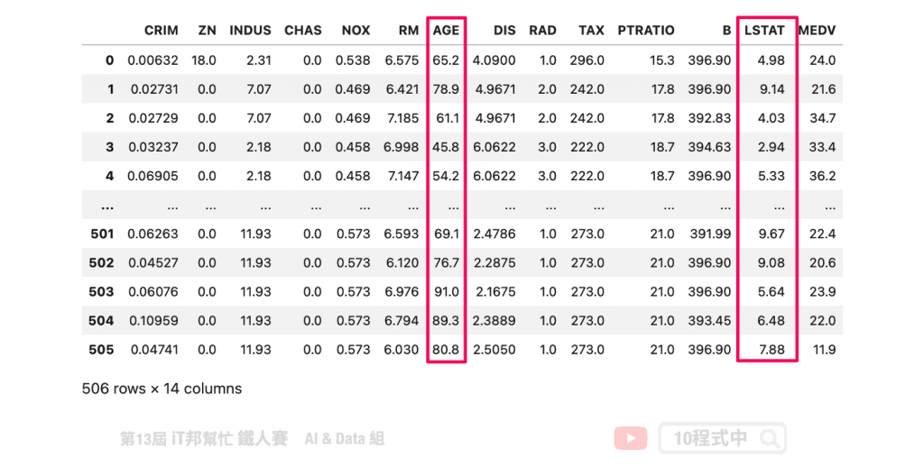Click the 10程式中 search box
Screen dimensions: 924x467
723,438
